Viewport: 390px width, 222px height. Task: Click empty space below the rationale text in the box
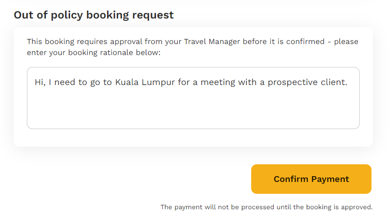193,110
